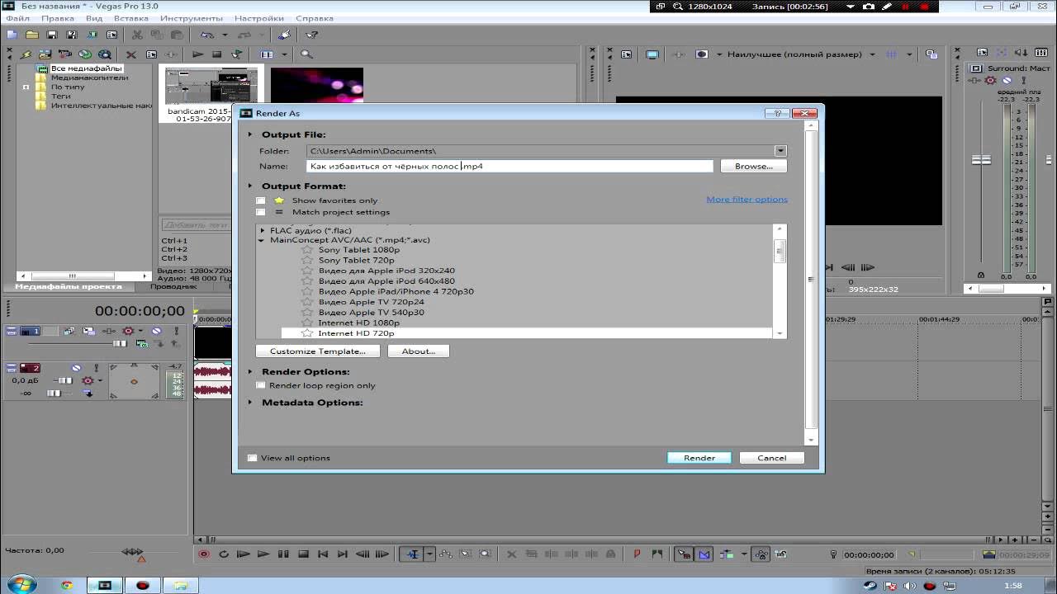Collapse the Output Format section
Viewport: 1057px width, 594px height.
[x=250, y=186]
